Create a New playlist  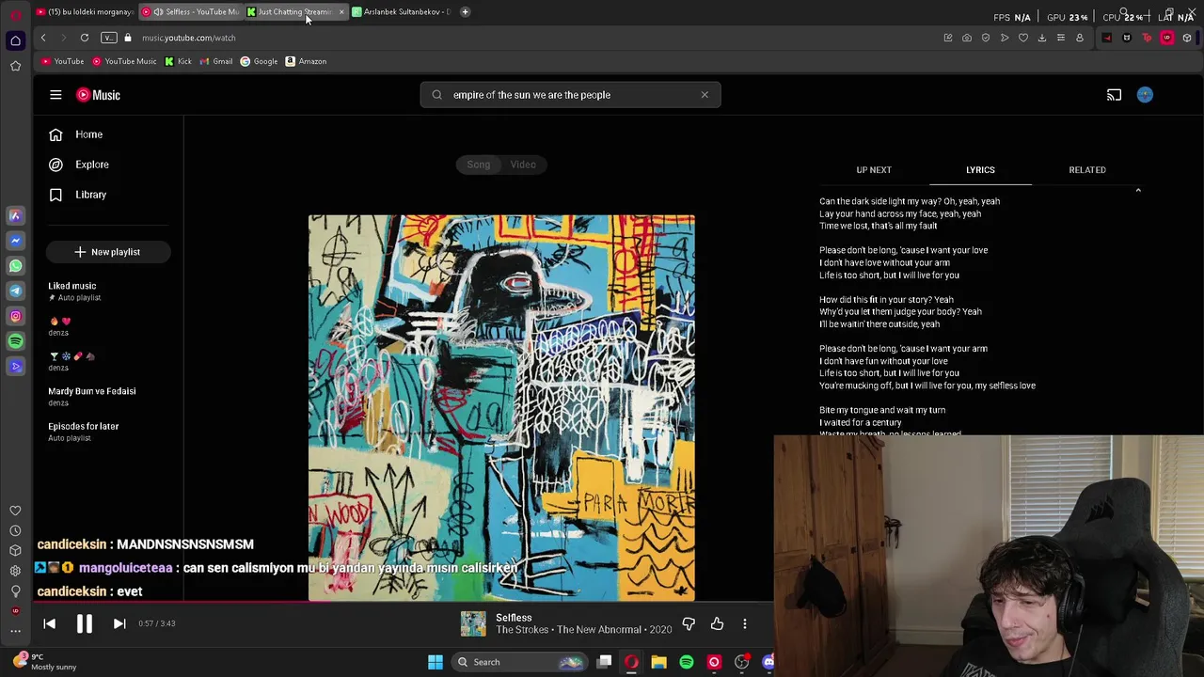point(107,252)
